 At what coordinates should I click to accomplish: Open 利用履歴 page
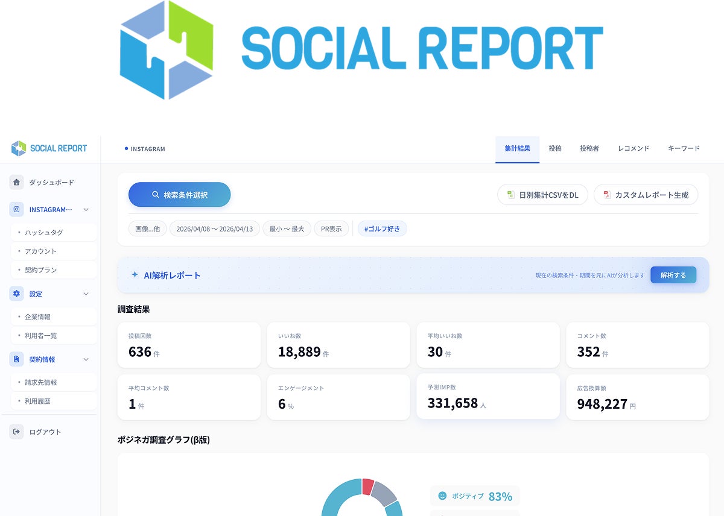(54, 401)
